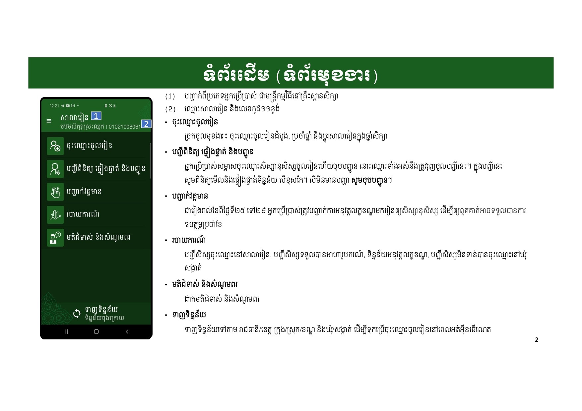This screenshot has height=411, width=582.
Task: Open the របាយការណ៍ menu label in the phone
Action: [x=83, y=214]
